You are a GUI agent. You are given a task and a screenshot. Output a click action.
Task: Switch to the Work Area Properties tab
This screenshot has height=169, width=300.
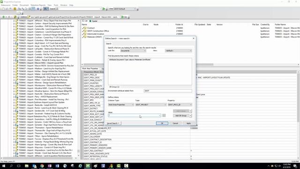(x=90, y=69)
